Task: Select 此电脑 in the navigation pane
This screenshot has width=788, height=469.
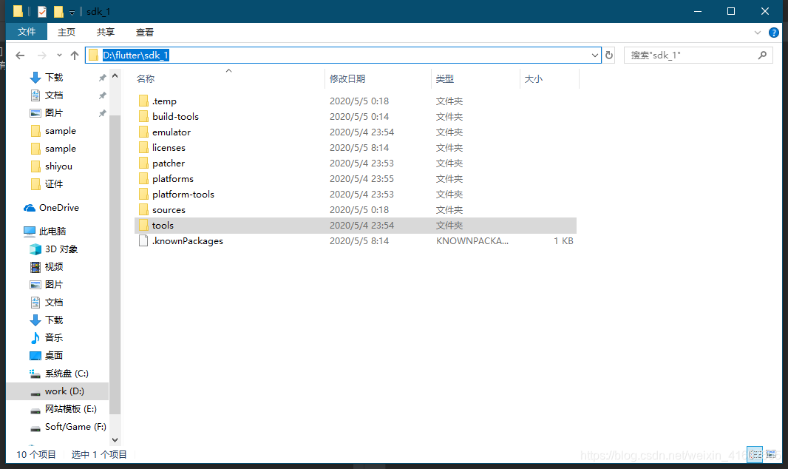Action: pyautogui.click(x=52, y=232)
